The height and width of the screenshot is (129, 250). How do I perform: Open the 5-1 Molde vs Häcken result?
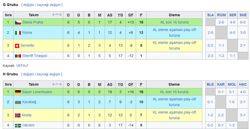coord(243,115)
